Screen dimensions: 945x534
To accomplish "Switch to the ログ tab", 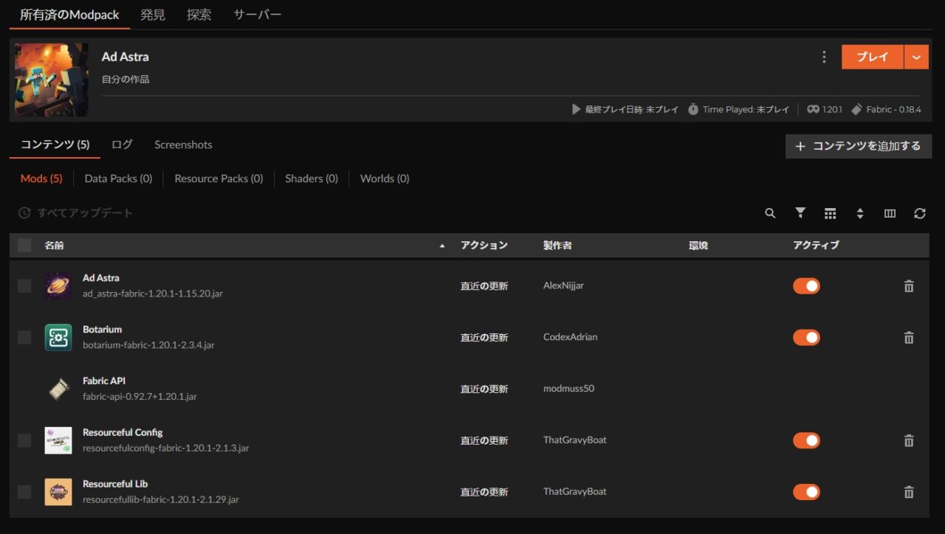I will (x=121, y=145).
